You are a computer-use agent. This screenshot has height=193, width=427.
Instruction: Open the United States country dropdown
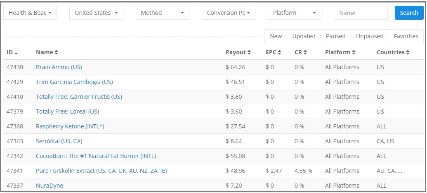tap(96, 13)
